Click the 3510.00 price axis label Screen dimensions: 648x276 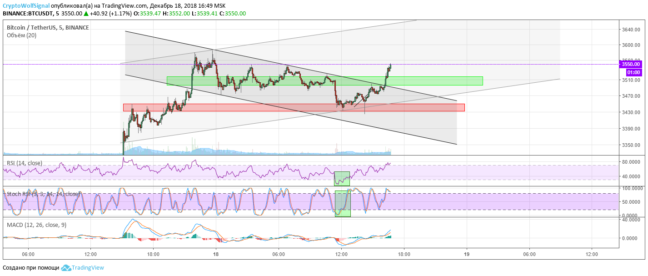[x=631, y=80]
